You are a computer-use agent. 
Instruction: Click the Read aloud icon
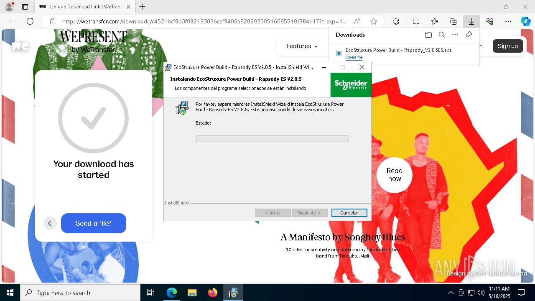click(357, 21)
